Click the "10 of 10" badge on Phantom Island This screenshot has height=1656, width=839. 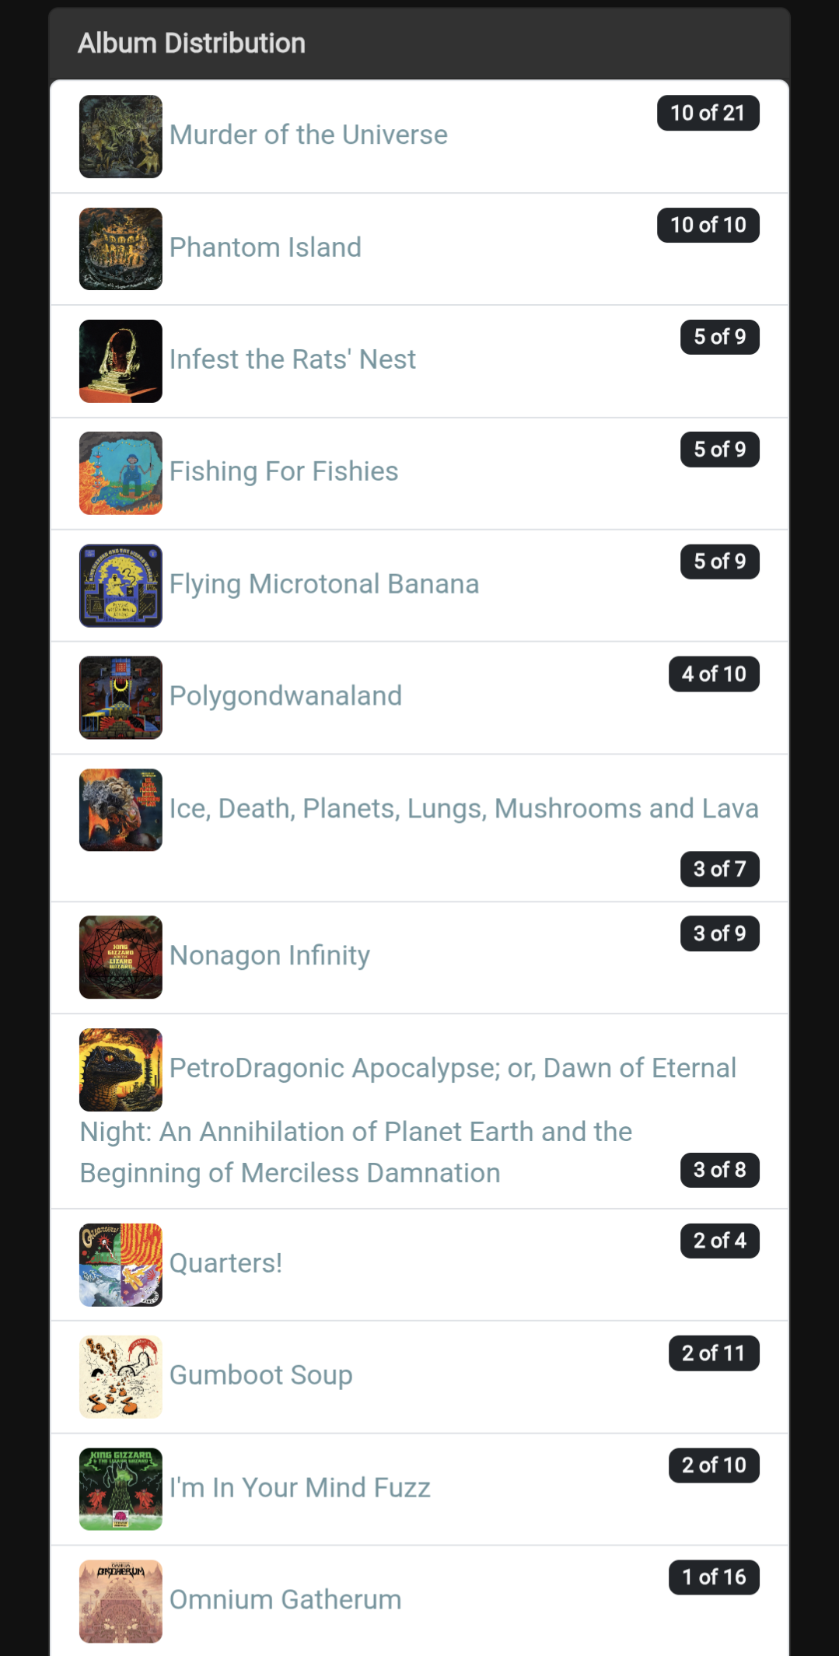pos(708,226)
